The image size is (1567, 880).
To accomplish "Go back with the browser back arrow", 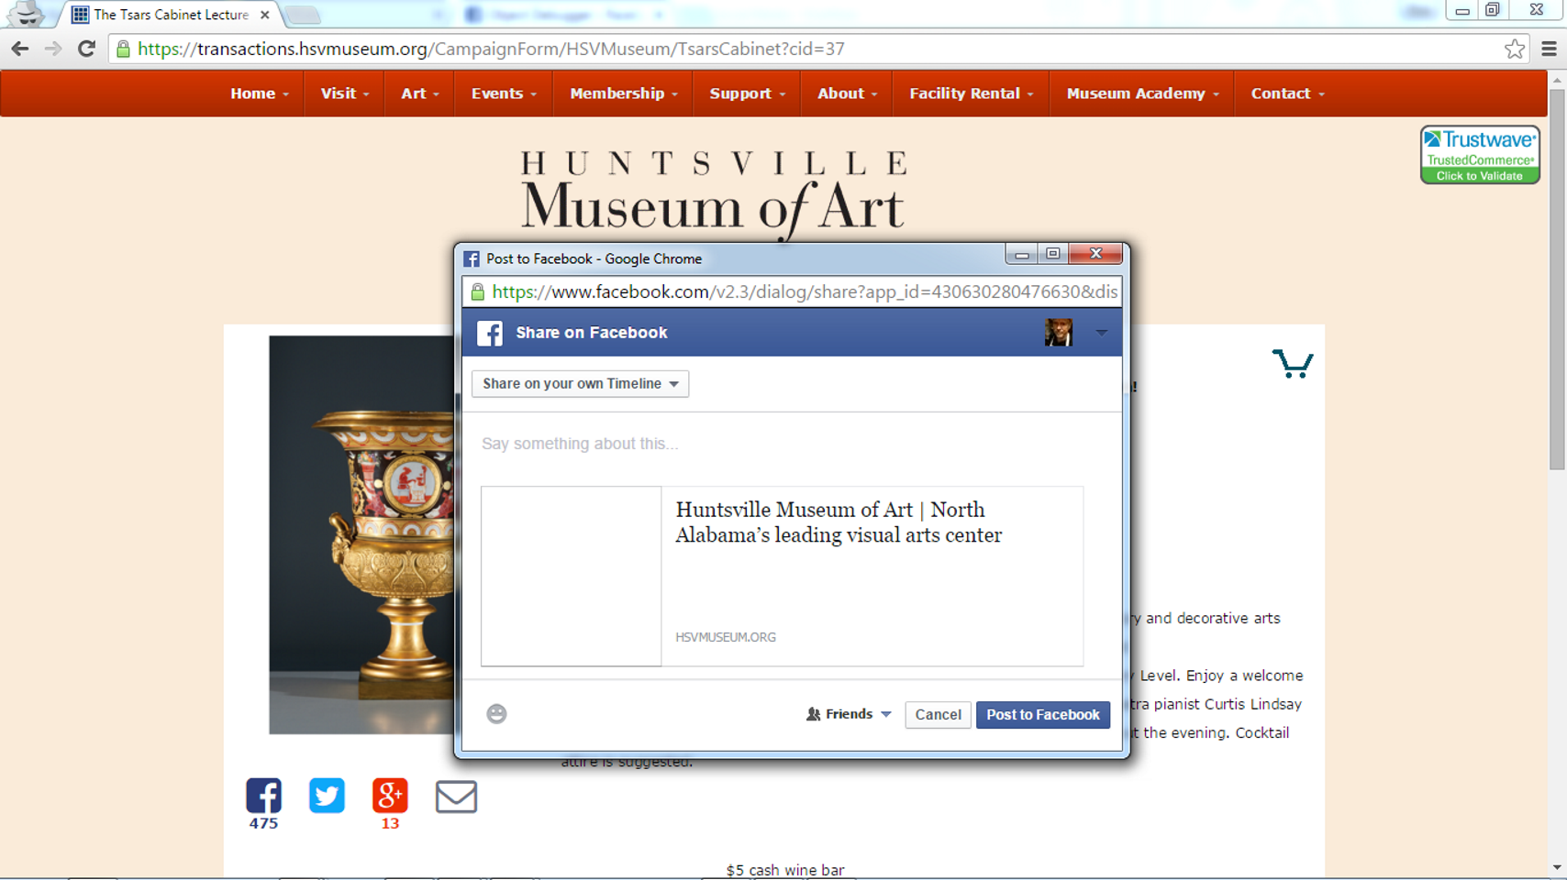I will coord(20,49).
